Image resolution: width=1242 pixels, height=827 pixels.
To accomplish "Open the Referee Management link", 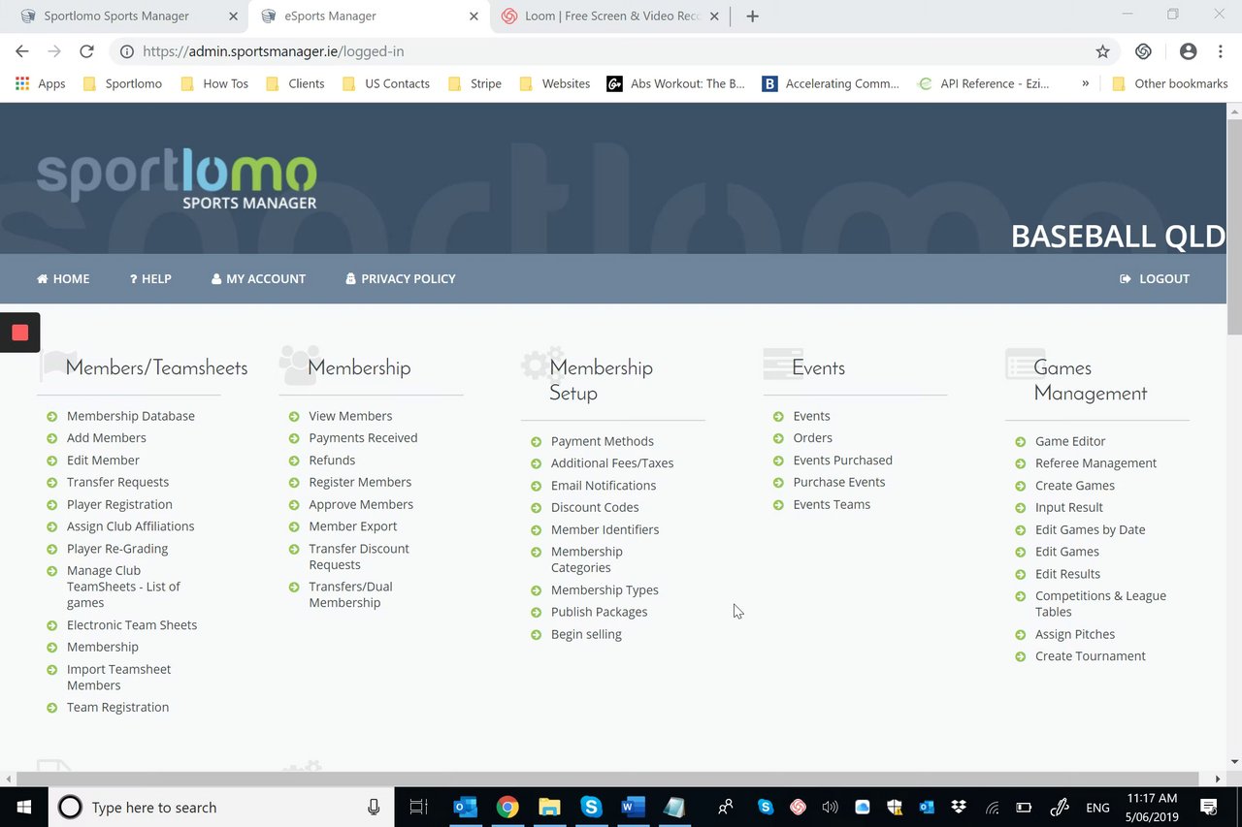I will (x=1095, y=463).
